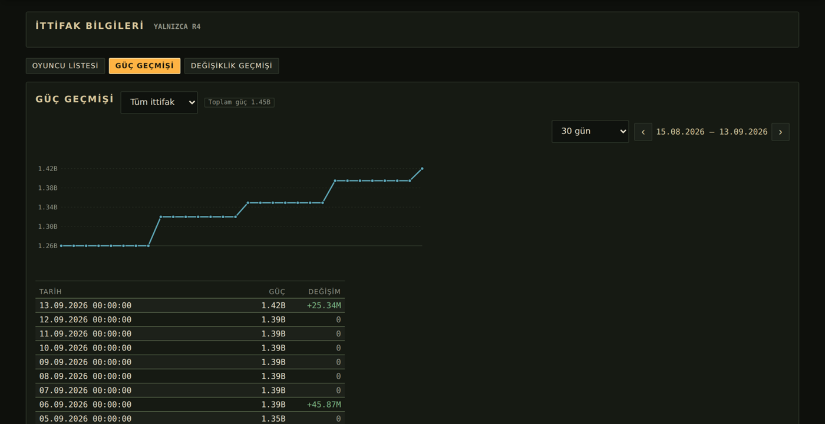Click the first chart point at 1.26B
Screen dimensions: 825x424
coord(61,246)
